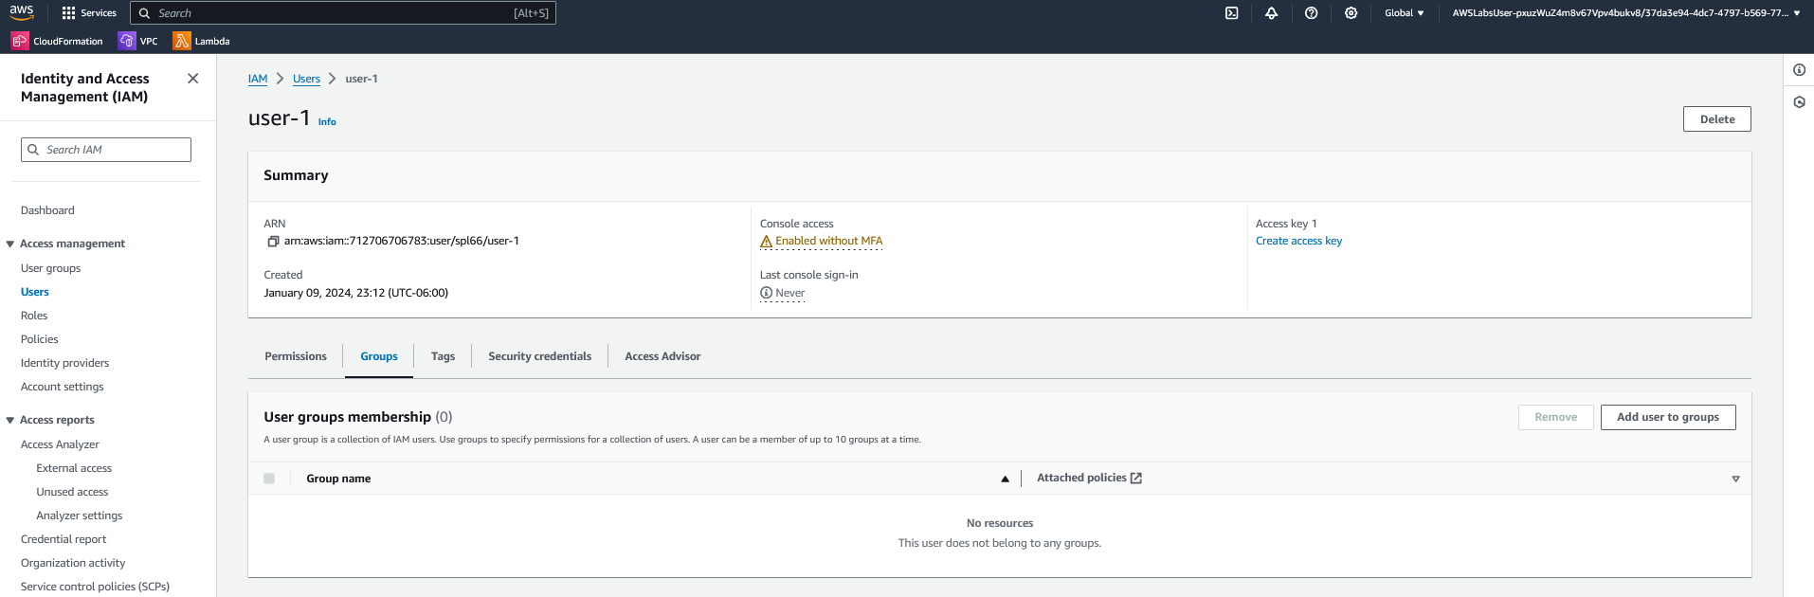This screenshot has width=1814, height=597.
Task: Click the Users breadcrumb link
Action: [306, 79]
